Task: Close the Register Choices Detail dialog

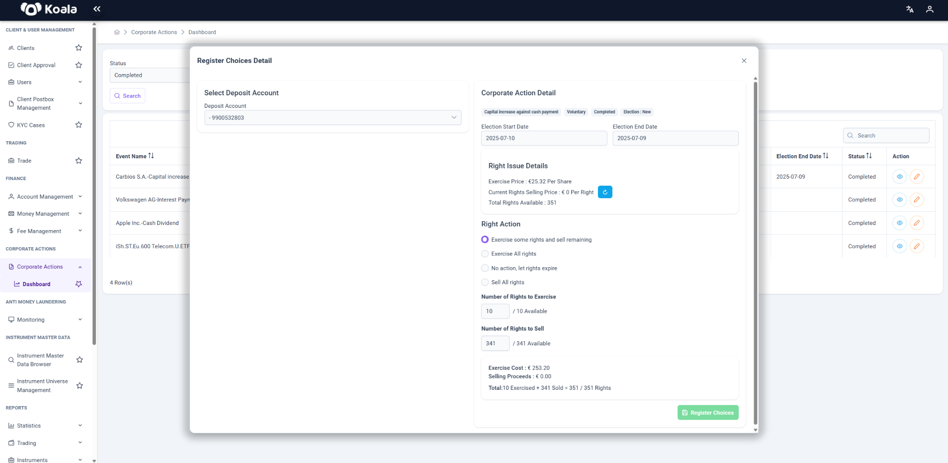Action: point(744,61)
